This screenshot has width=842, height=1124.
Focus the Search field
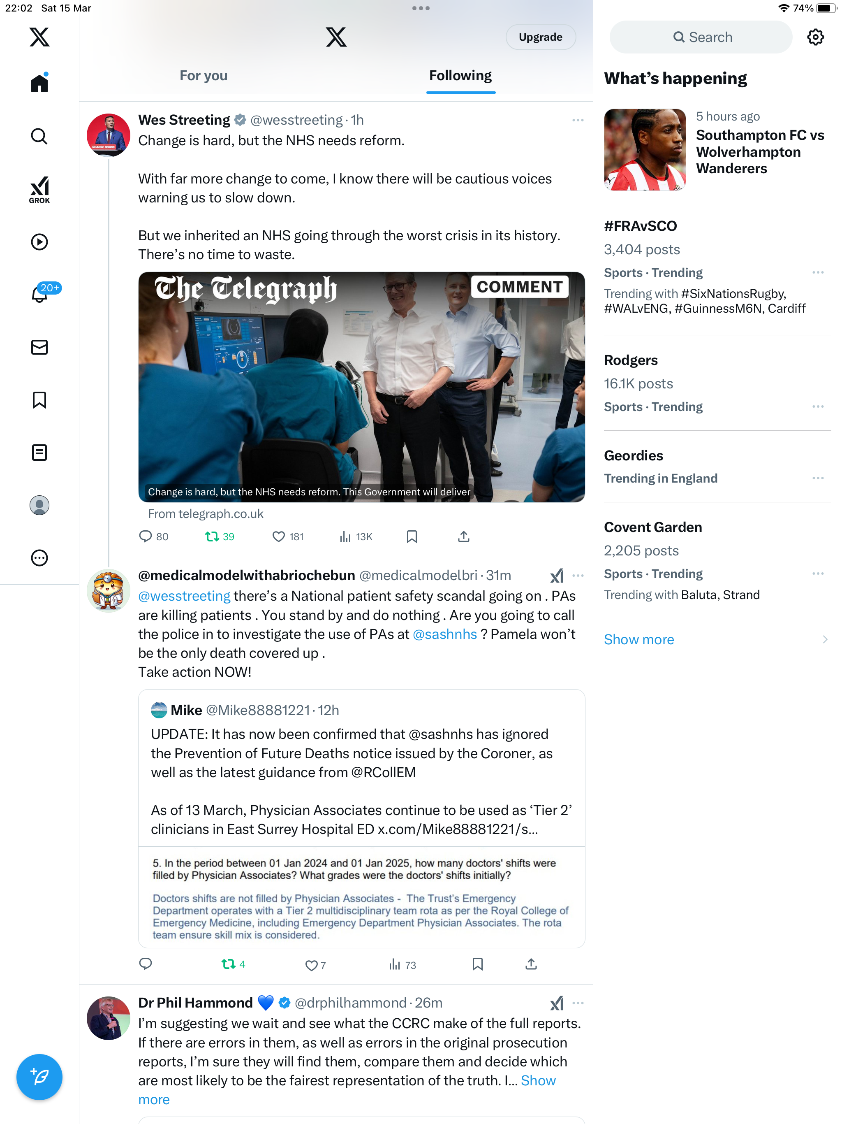coord(700,37)
